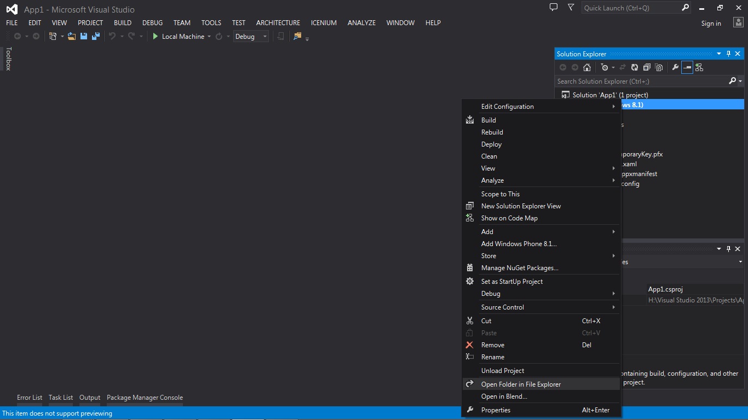This screenshot has width=748, height=420.
Task: Click the Undo arrow icon
Action: pos(112,36)
